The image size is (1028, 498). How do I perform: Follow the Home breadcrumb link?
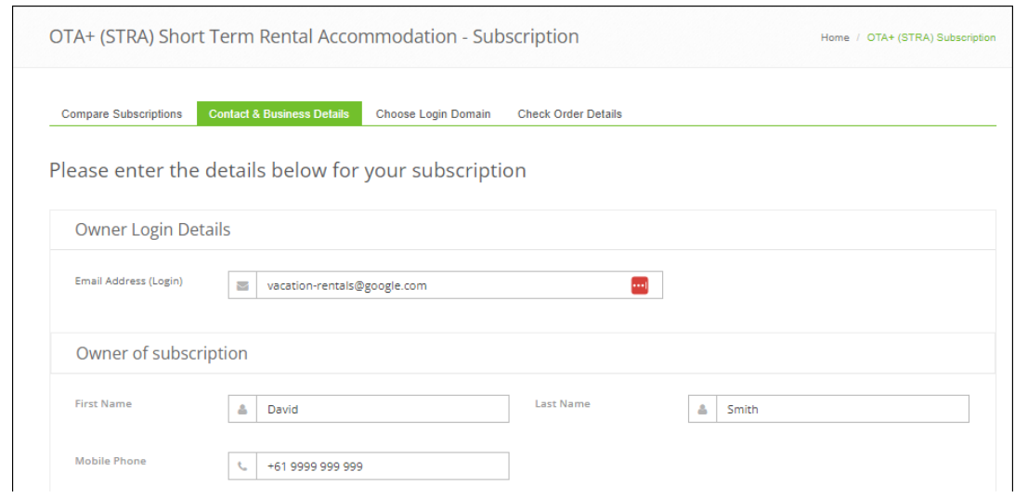coord(835,38)
